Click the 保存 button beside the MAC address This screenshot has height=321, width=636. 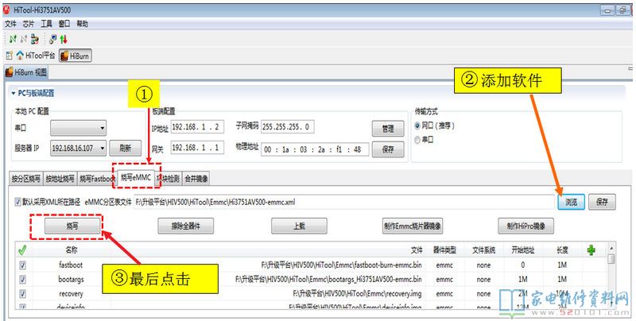(388, 149)
